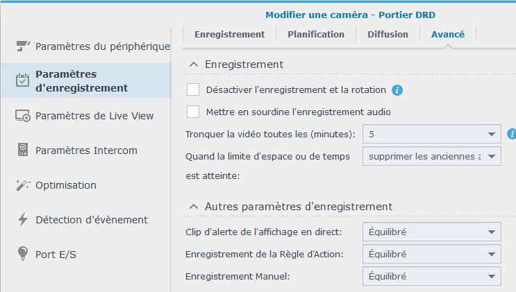The image size is (516, 292).
Task: Open Enregistrement de la Règle d'Action dropdown
Action: (431, 254)
